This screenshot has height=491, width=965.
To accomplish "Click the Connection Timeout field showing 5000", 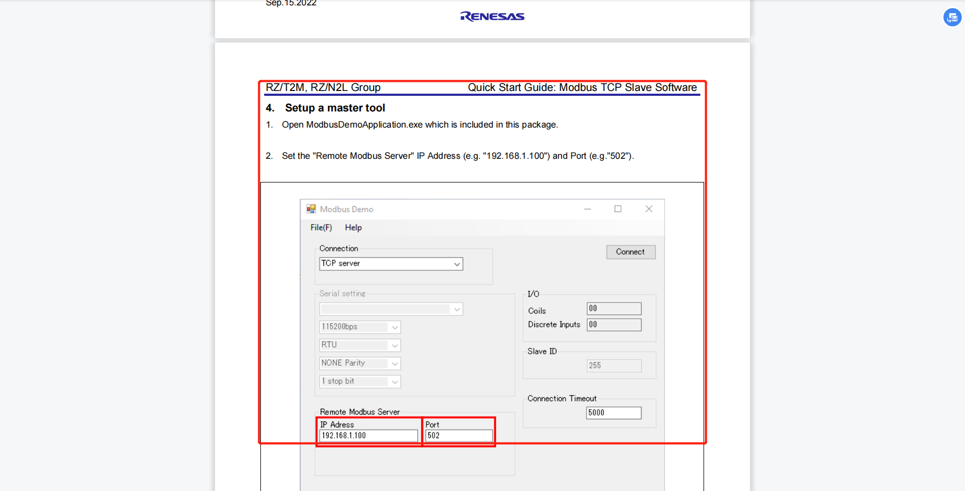I will (614, 412).
